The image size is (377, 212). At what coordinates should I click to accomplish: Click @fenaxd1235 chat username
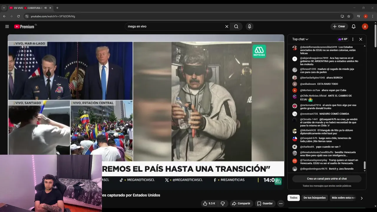308,69
